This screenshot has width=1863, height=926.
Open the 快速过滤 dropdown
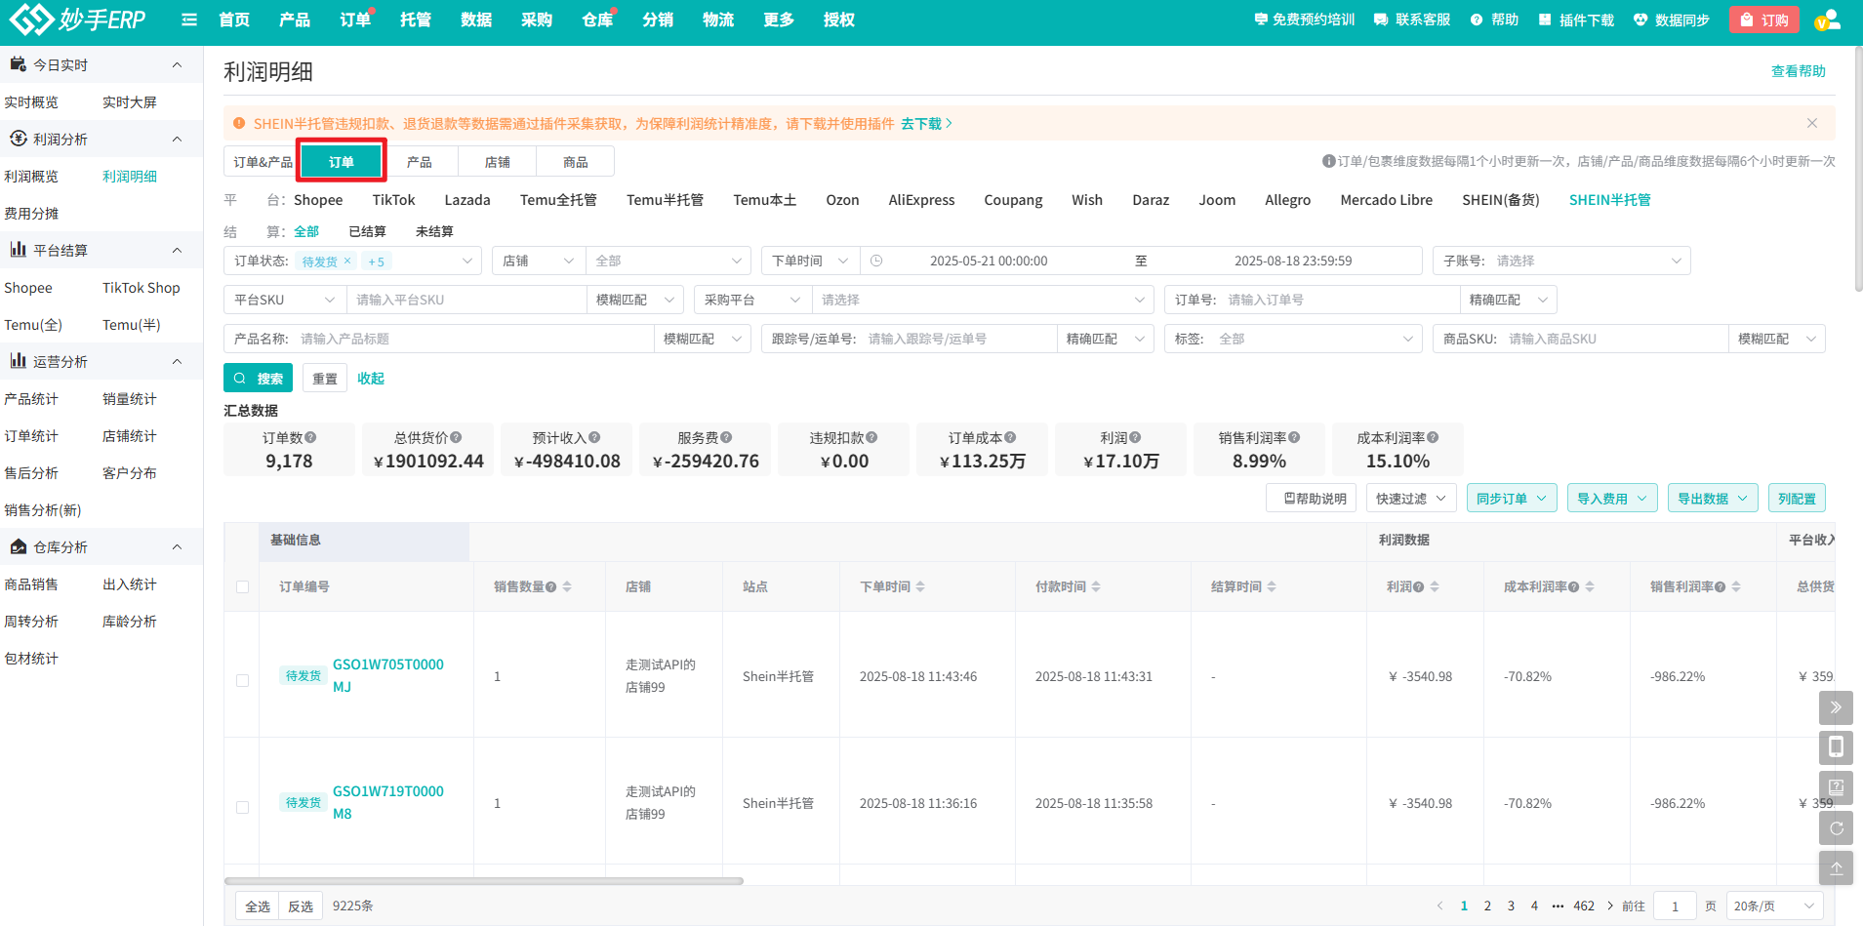click(x=1411, y=499)
